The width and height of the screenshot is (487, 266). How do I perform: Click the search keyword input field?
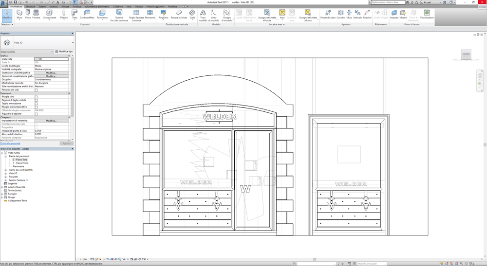pos(388,2)
